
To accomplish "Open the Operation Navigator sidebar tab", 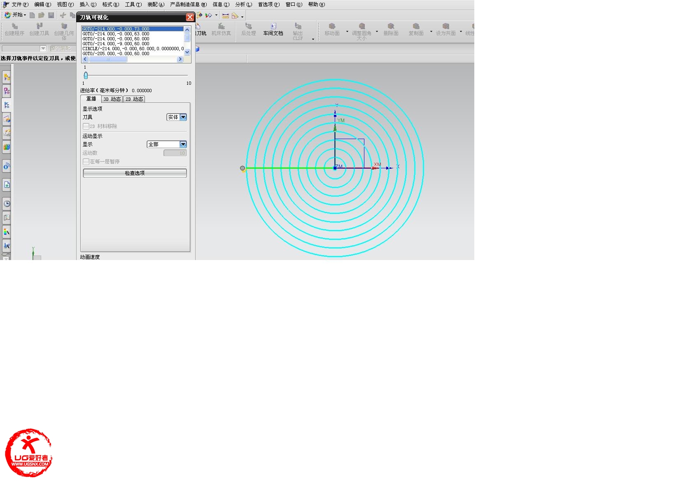I will tap(7, 105).
